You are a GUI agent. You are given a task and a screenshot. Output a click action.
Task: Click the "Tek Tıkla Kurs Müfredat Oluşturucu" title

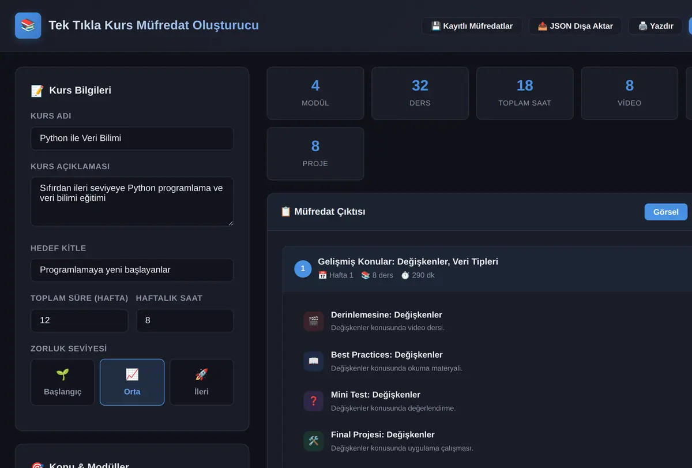pyautogui.click(x=153, y=25)
